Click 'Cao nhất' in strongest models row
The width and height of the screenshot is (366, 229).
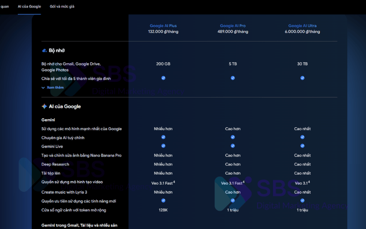click(302, 129)
